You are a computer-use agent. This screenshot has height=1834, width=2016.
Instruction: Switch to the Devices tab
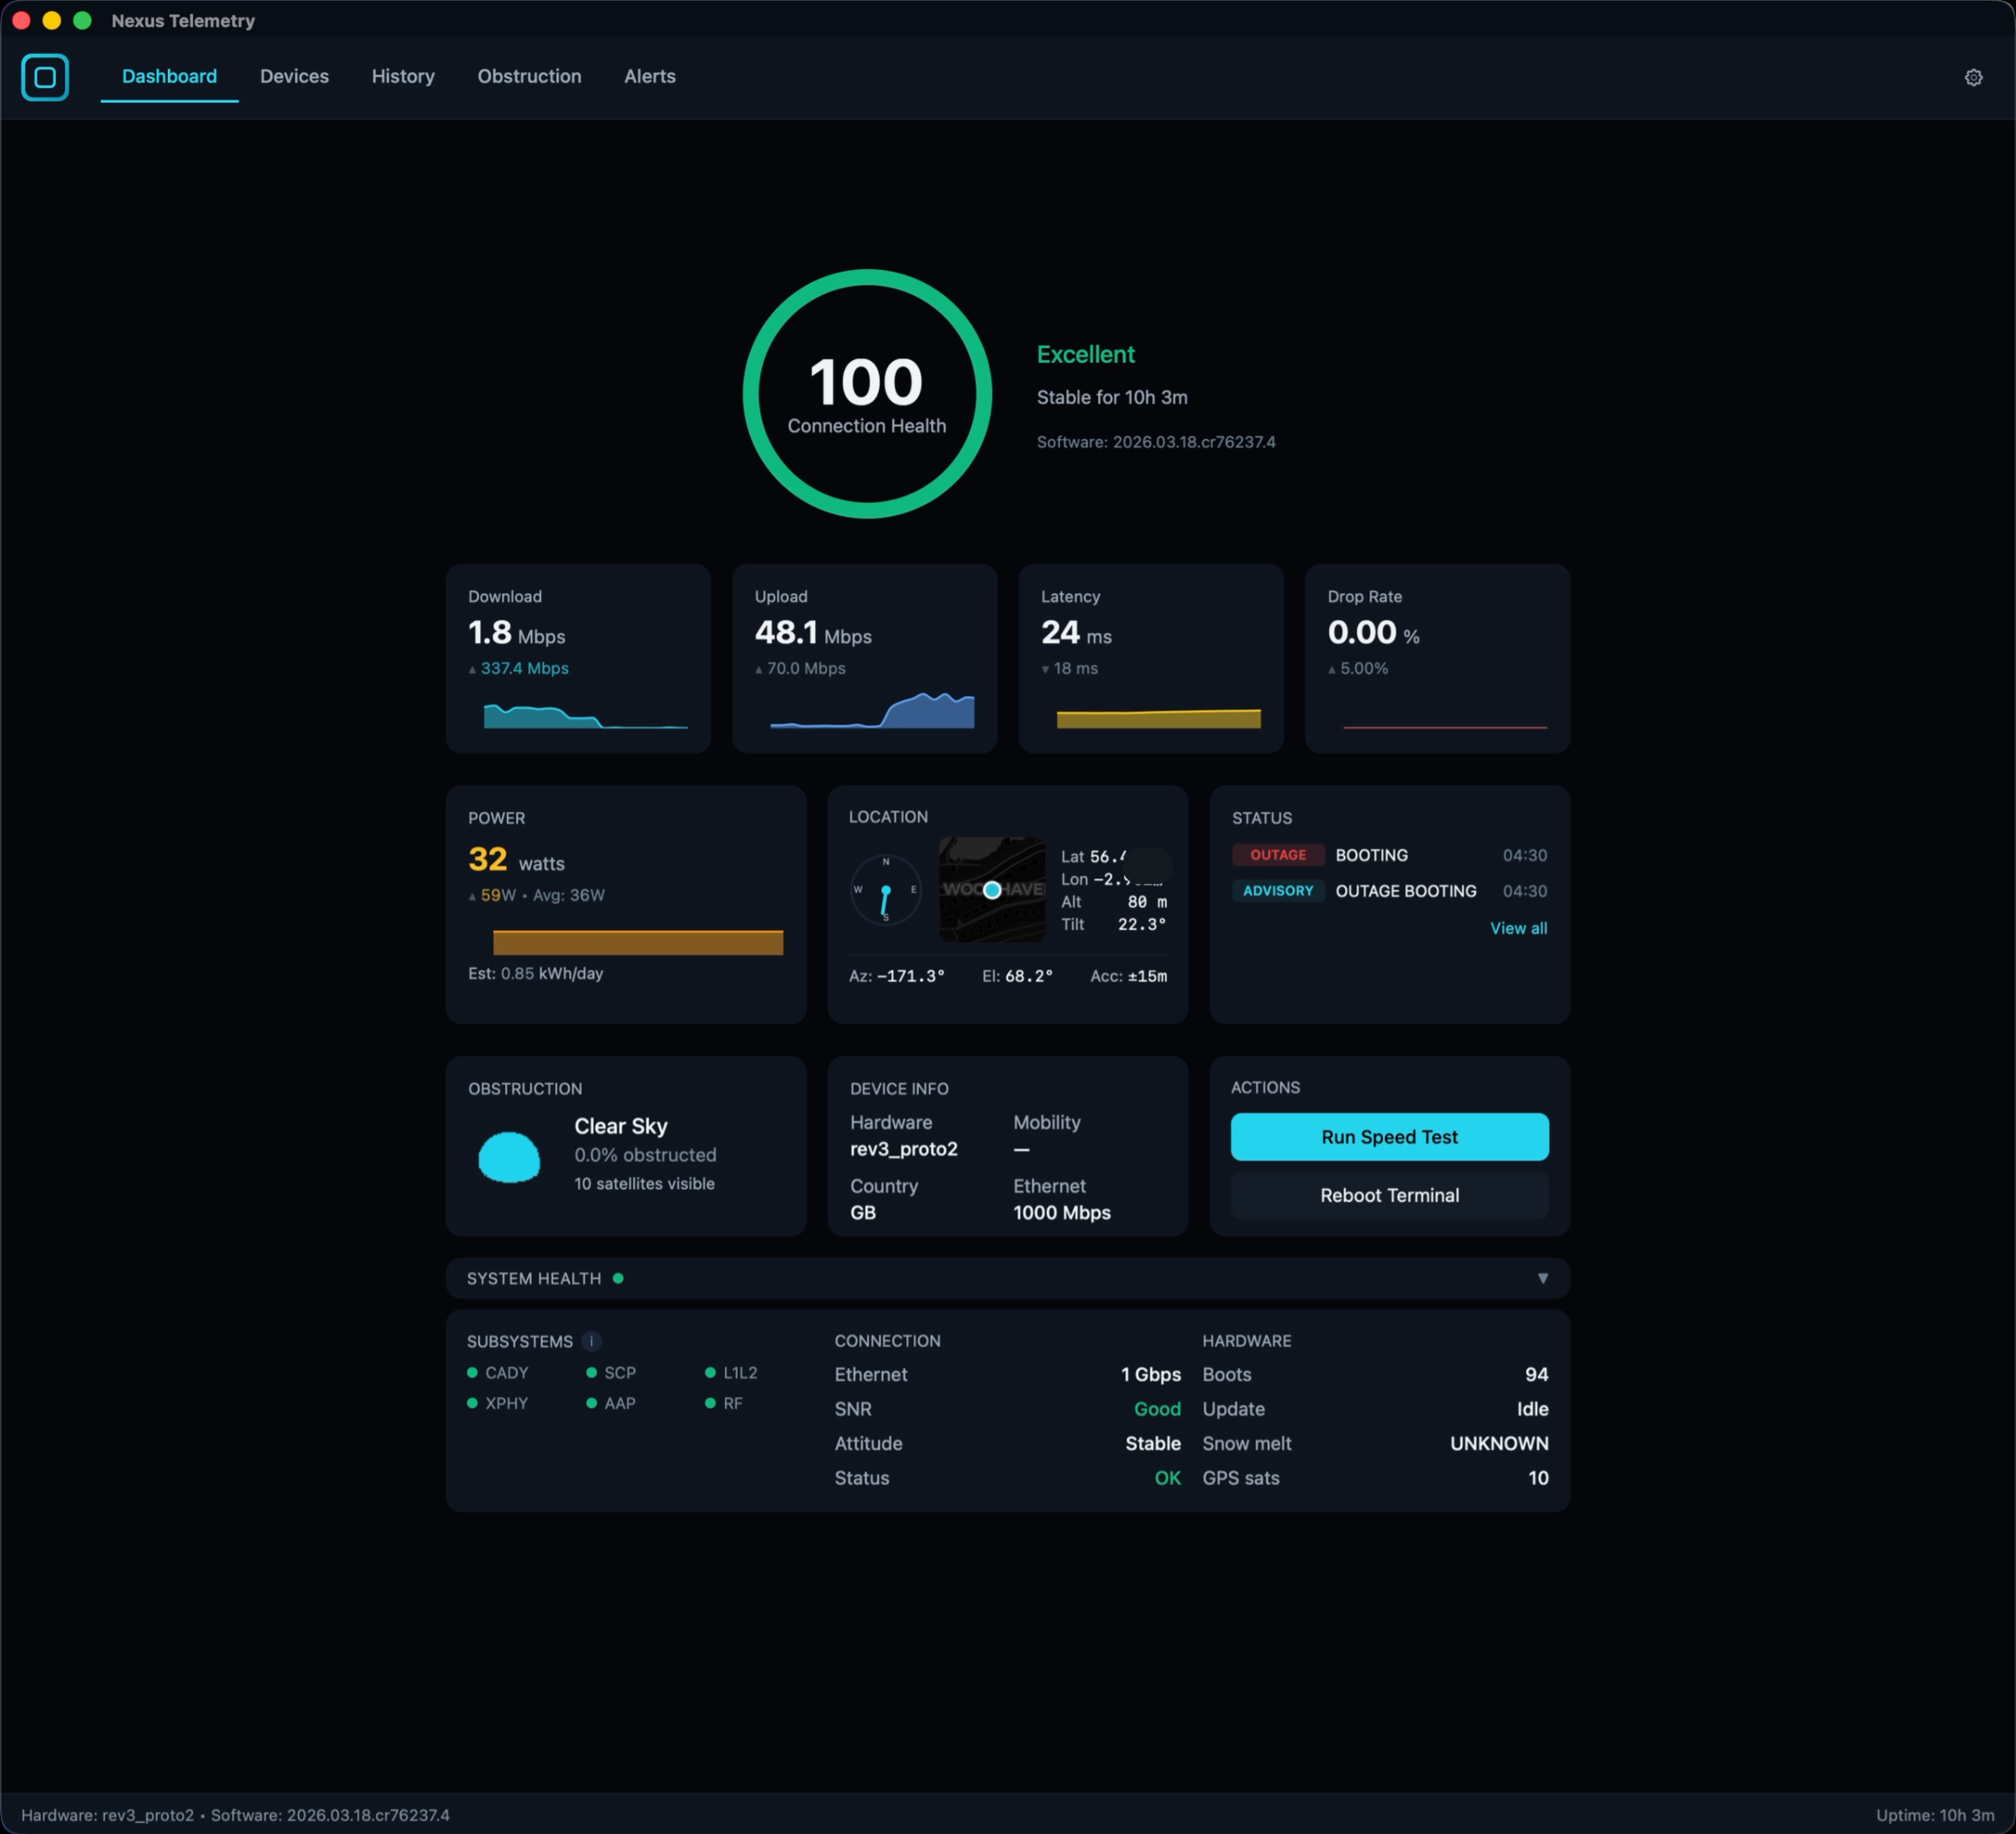pos(294,76)
